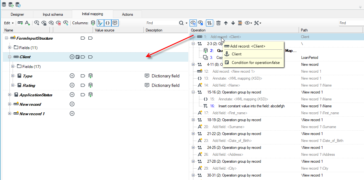Expand the ApplicationStatus node

coord(9,95)
